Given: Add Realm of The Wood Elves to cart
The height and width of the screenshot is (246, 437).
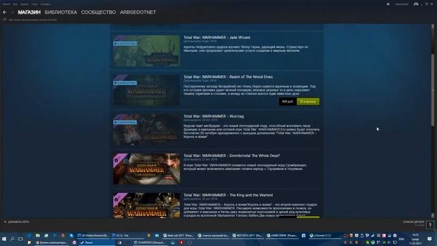Looking at the screenshot, I should [x=308, y=102].
